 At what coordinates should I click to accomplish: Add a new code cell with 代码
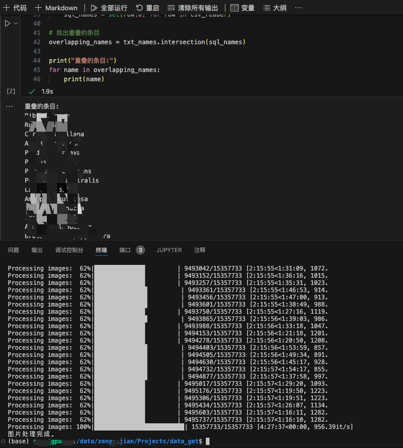15,8
